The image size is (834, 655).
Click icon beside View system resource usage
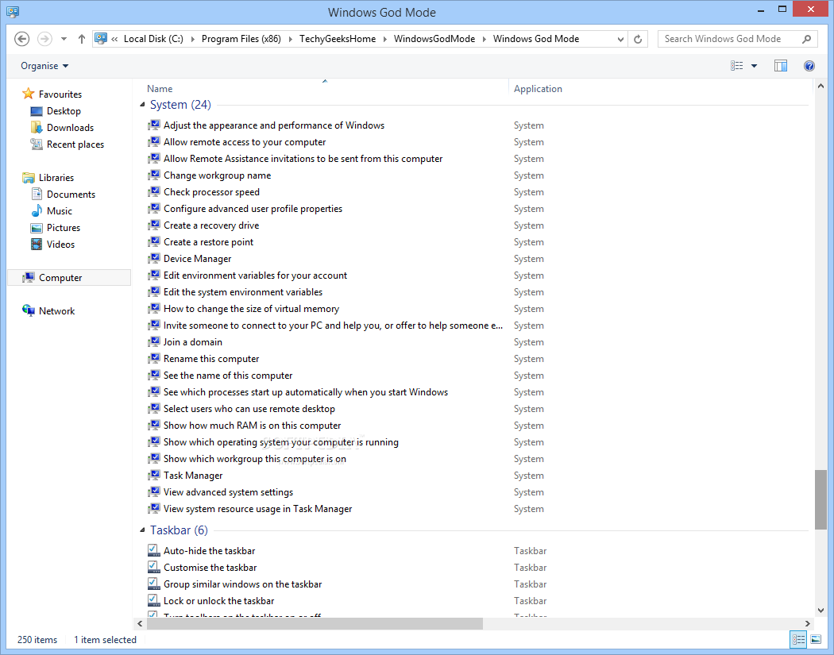pos(154,509)
